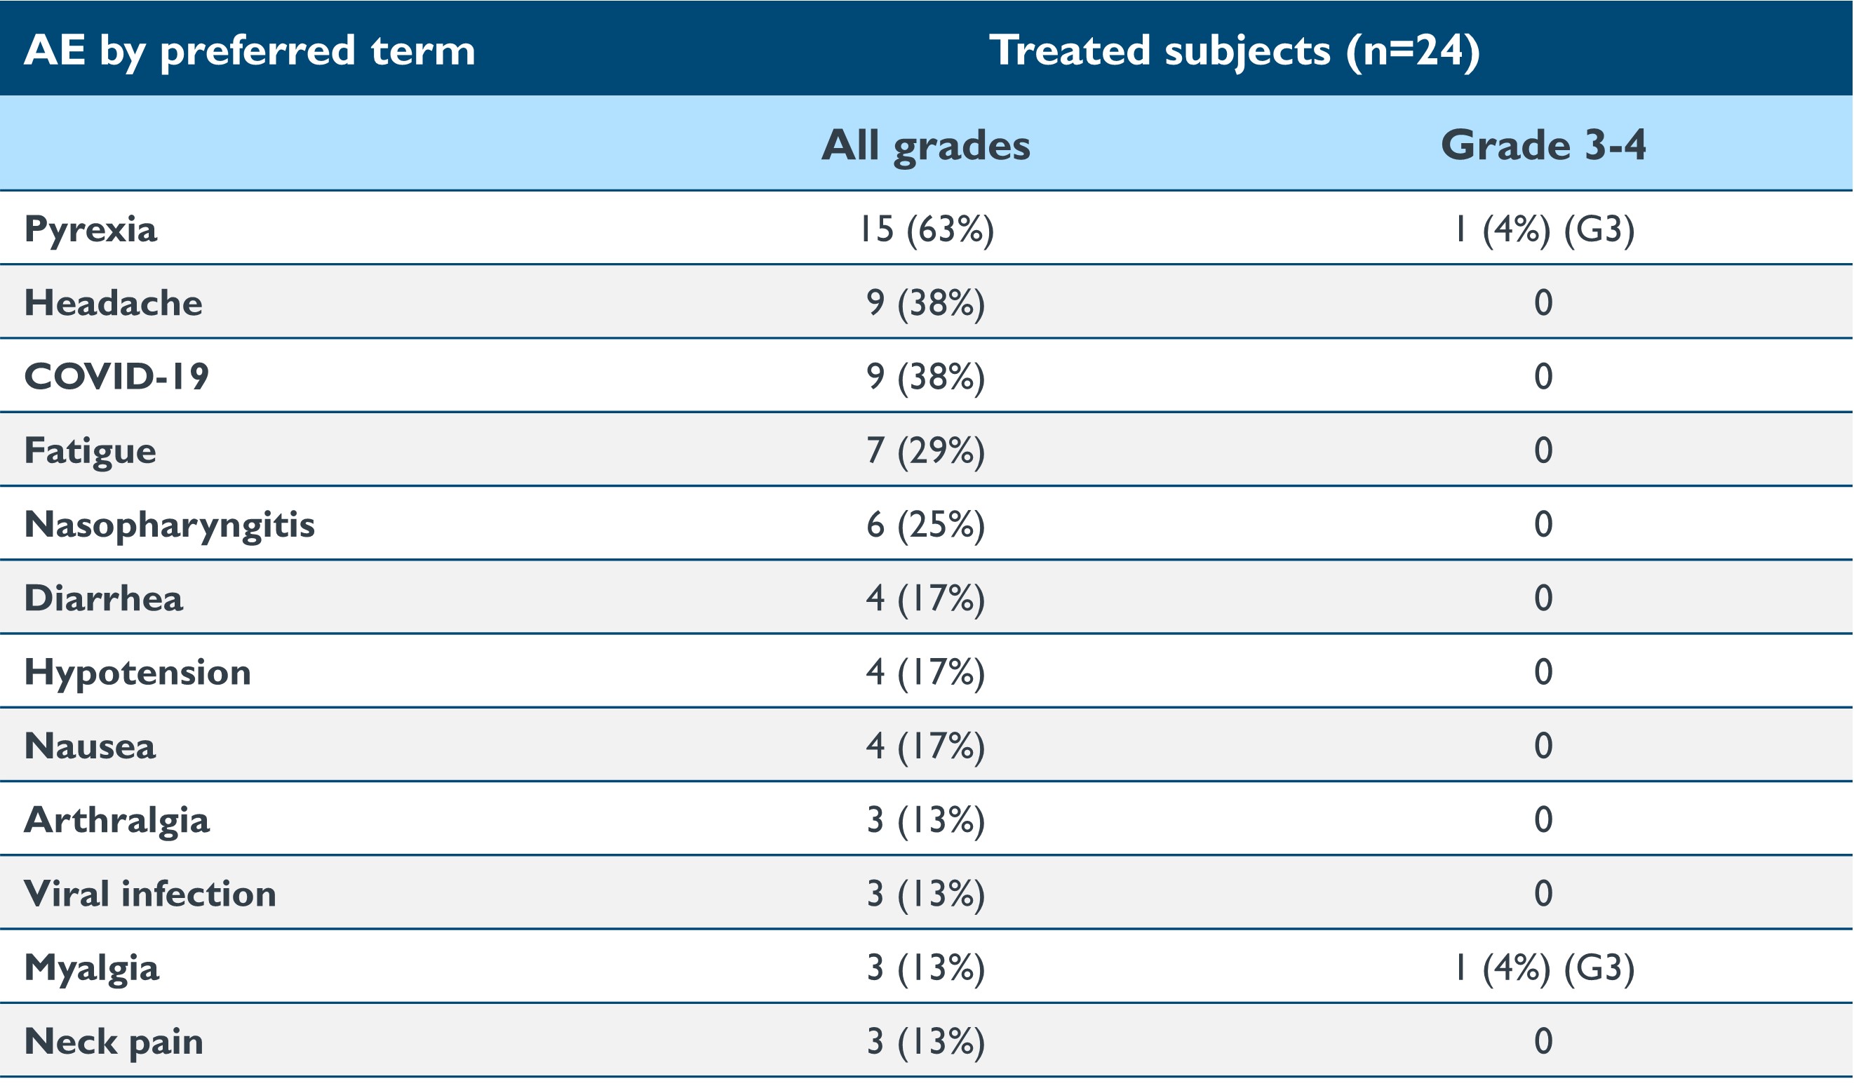Click the "AE by preferred term" header
Image resolution: width=1854 pixels, height=1086 pixels.
[250, 51]
